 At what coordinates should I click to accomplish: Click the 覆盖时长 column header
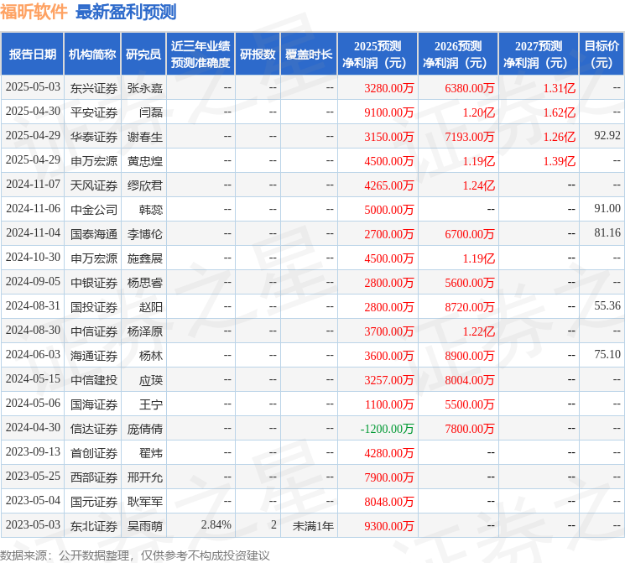click(309, 55)
